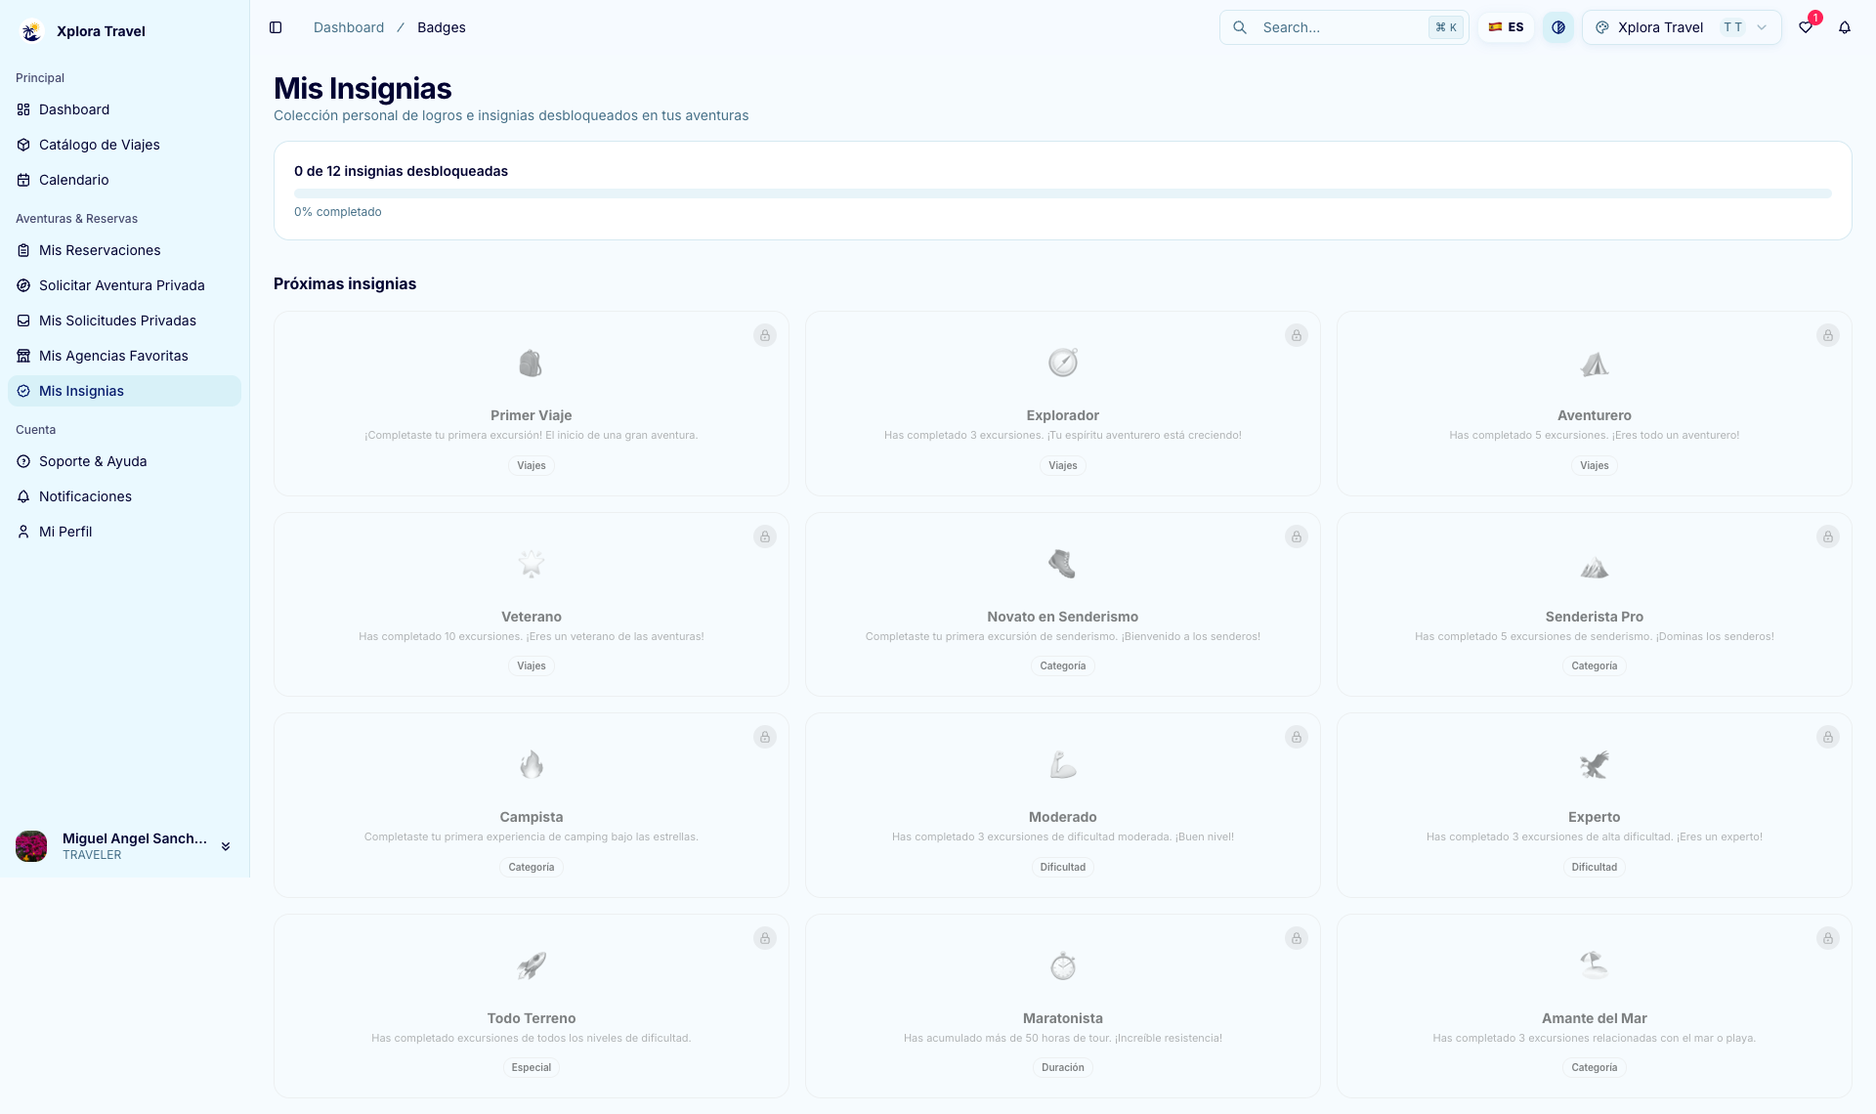
Task: Click the insignias progress bar
Action: tap(1063, 193)
